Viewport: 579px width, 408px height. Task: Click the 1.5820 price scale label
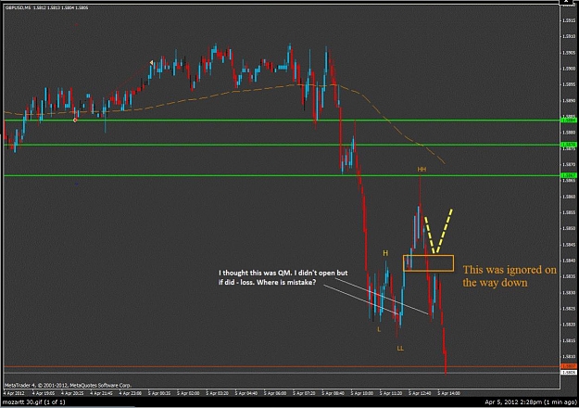(569, 325)
